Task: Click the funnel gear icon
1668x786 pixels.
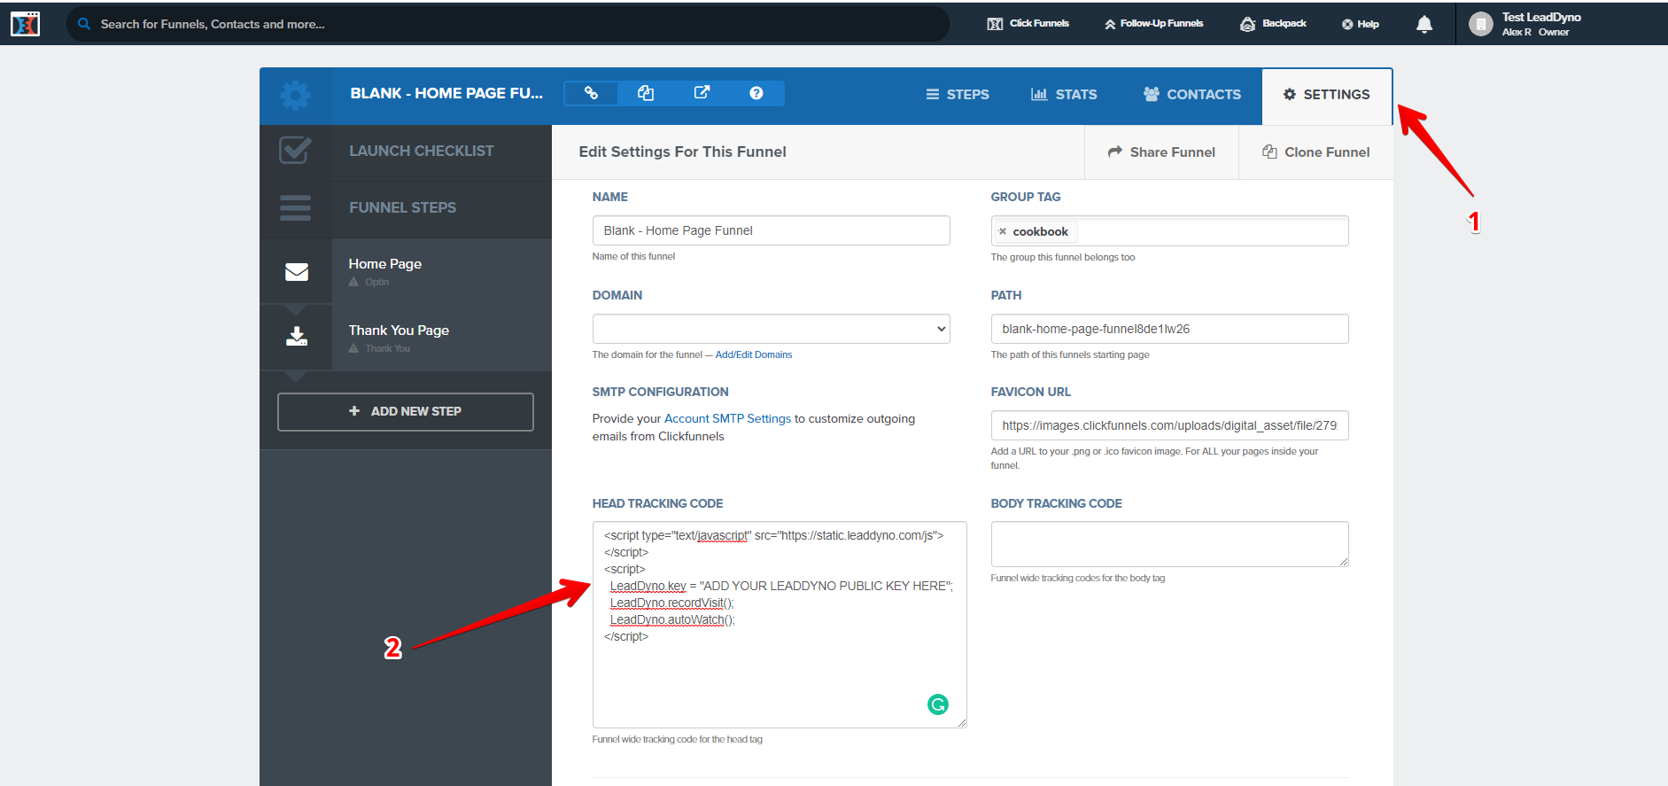Action: [295, 95]
